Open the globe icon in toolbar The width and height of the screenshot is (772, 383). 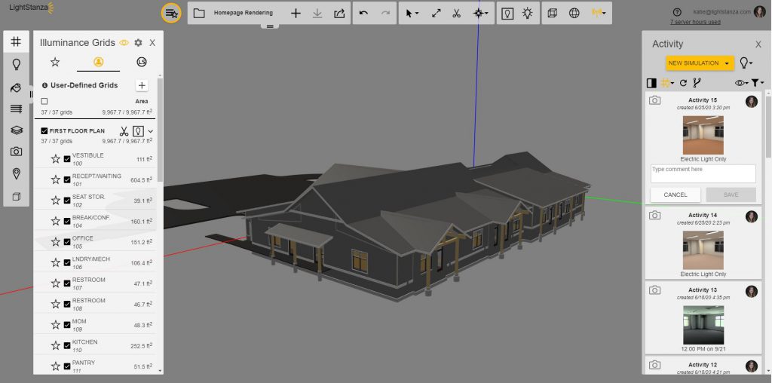tap(574, 14)
